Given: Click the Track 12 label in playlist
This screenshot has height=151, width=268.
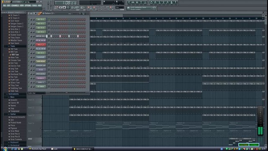Looking at the screenshot, I should click(x=31, y=107).
